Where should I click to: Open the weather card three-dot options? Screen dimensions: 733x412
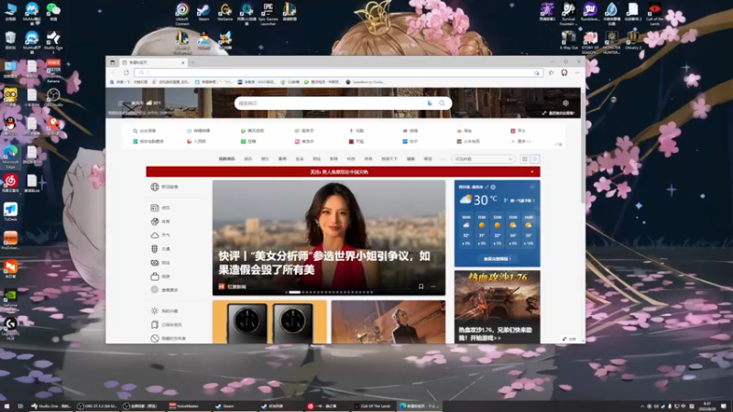(x=532, y=187)
